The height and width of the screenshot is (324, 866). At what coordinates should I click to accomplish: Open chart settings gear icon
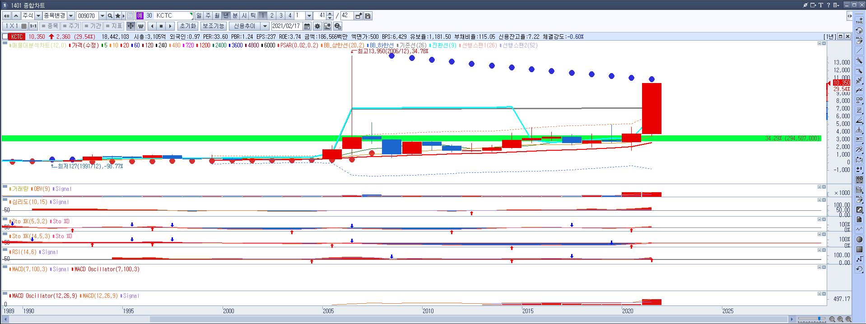pos(317,26)
